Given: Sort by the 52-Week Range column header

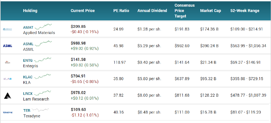Looking at the screenshot, I should point(245,11).
